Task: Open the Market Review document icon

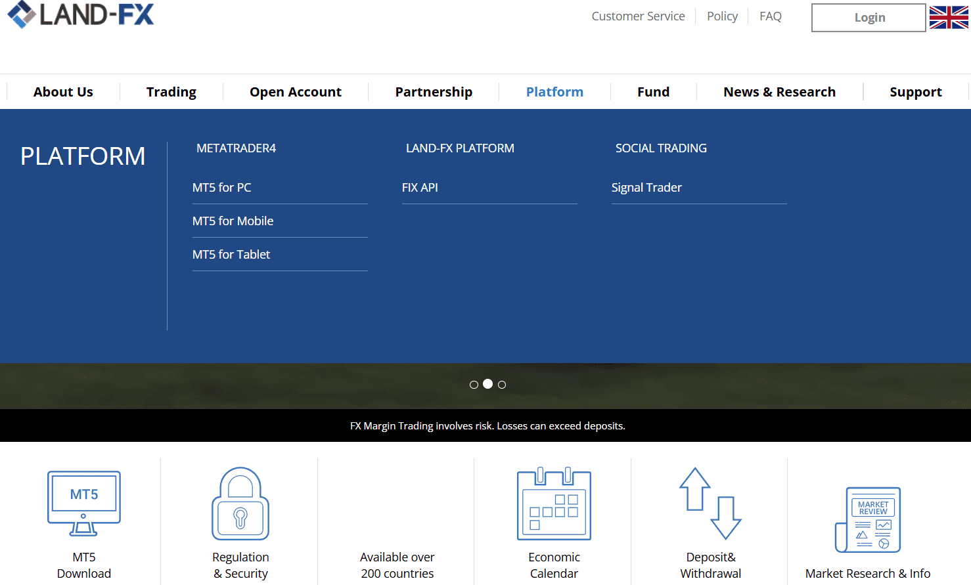Action: (868, 520)
